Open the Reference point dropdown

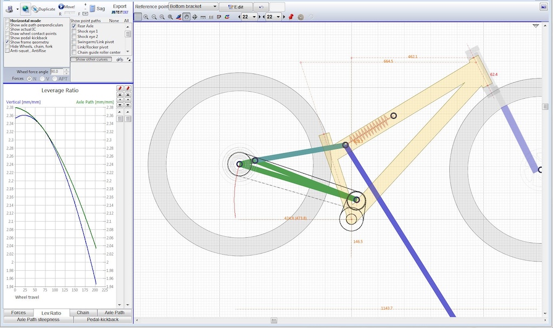[193, 6]
